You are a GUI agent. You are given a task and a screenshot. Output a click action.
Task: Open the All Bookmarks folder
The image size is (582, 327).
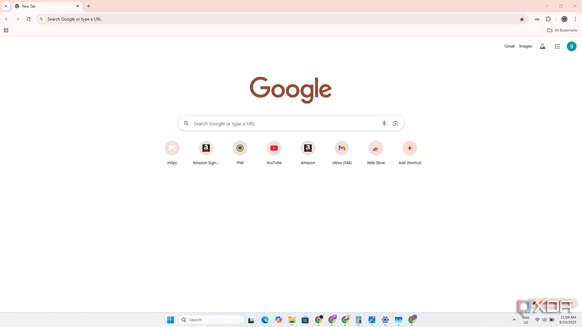pyautogui.click(x=563, y=30)
